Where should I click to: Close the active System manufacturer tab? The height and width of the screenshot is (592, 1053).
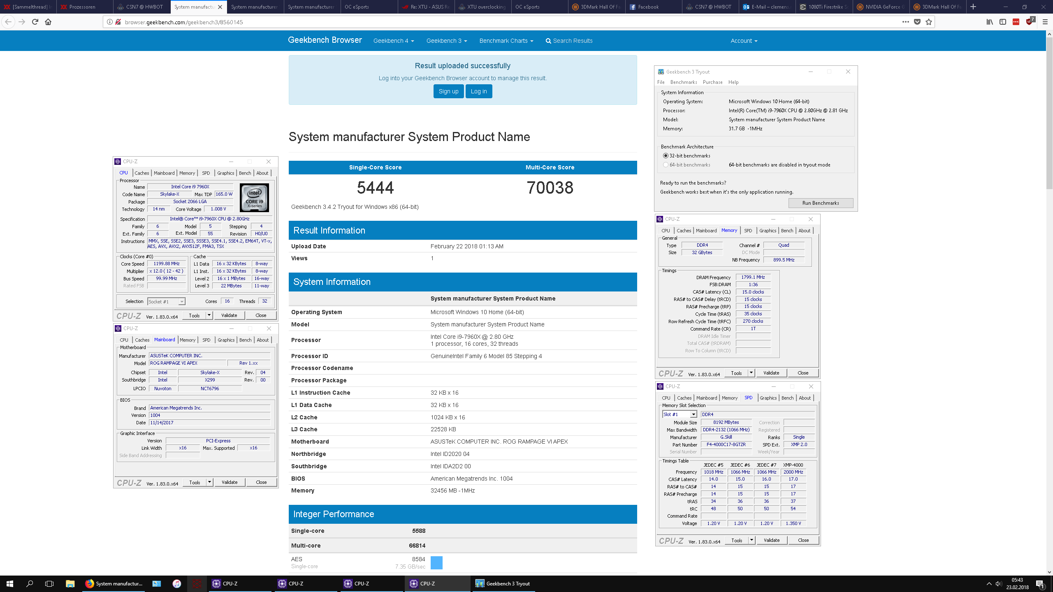tap(220, 7)
